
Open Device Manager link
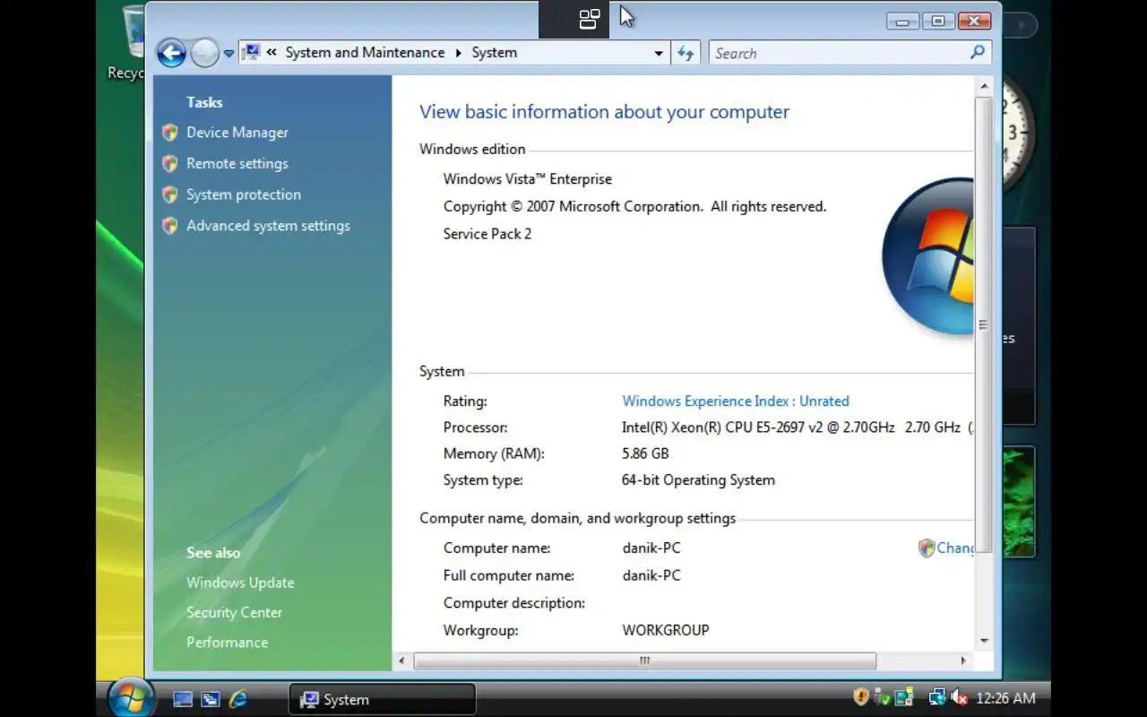237,133
